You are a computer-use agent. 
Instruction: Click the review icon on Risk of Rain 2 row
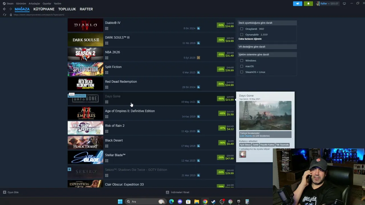pos(198,131)
